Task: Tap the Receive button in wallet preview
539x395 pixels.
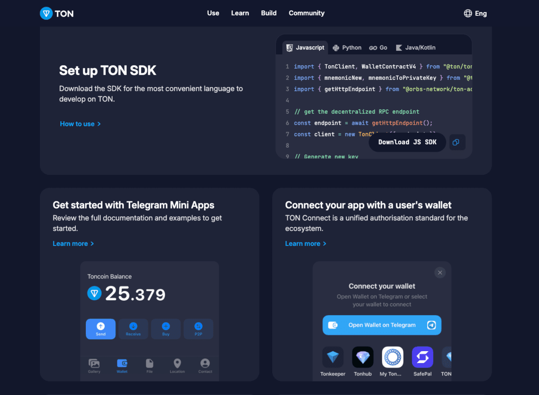Action: (x=133, y=329)
